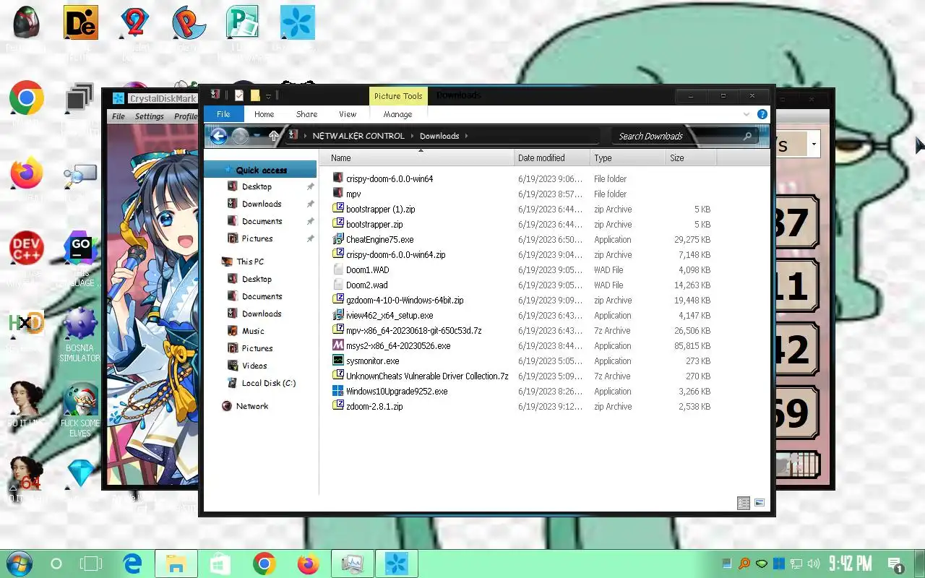Open the HxD hex editor desktop shortcut
The width and height of the screenshot is (925, 578).
(x=27, y=323)
